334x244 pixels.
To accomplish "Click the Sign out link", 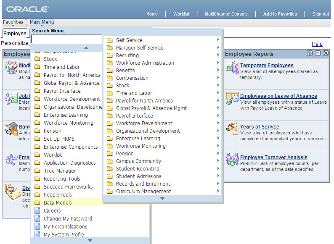I will (321, 14).
